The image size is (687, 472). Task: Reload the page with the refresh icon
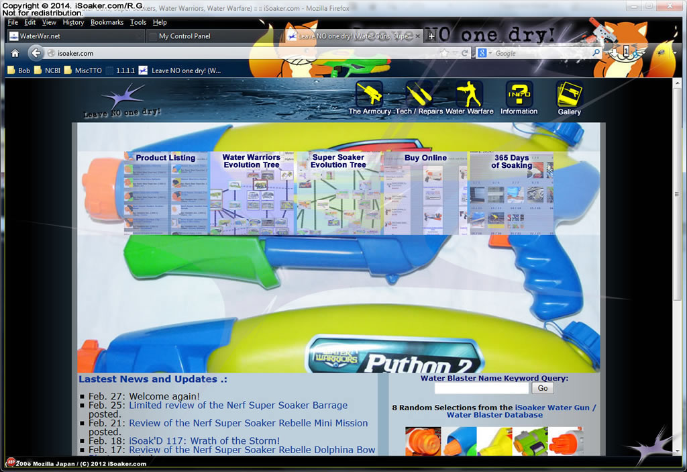coord(465,53)
